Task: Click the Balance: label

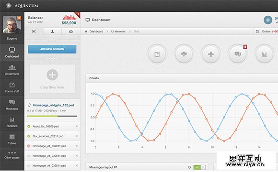Action: [x=35, y=18]
